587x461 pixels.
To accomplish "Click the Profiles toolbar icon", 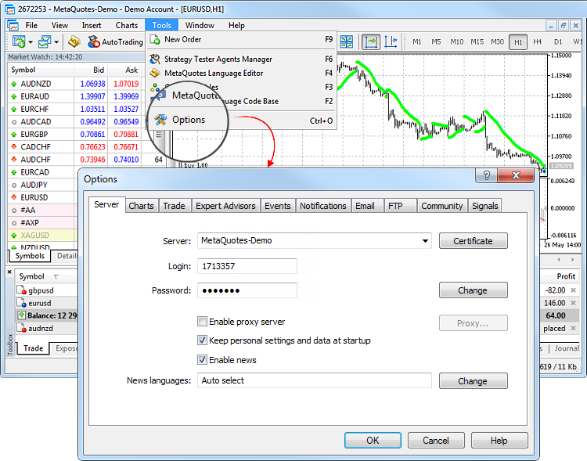I will pyautogui.click(x=45, y=41).
